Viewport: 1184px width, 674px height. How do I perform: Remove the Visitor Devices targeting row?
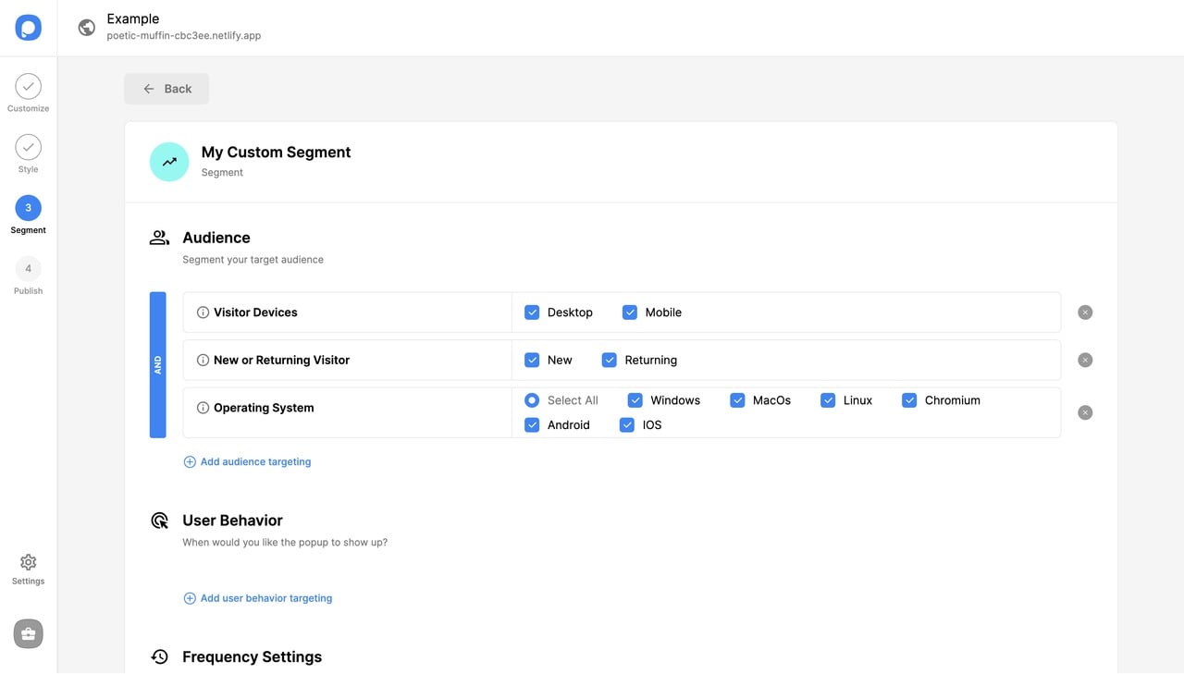coord(1085,312)
